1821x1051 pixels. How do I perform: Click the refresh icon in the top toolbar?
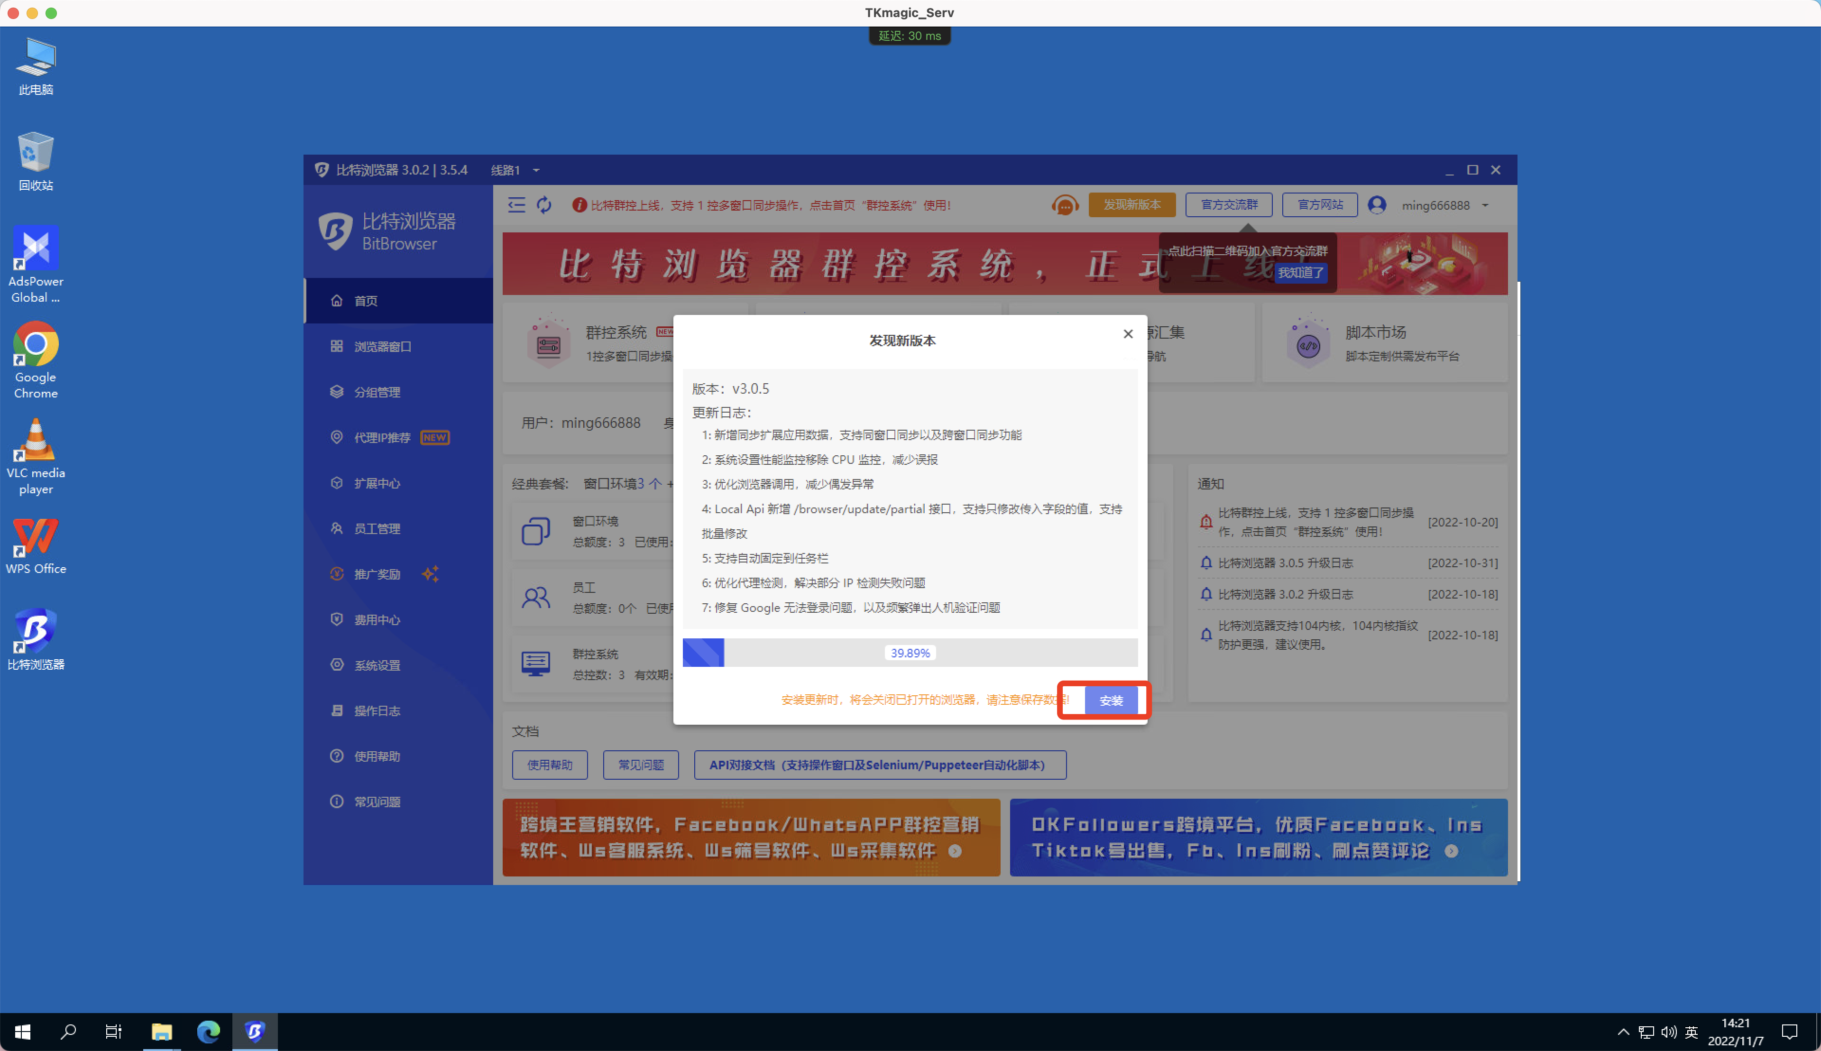coord(543,205)
